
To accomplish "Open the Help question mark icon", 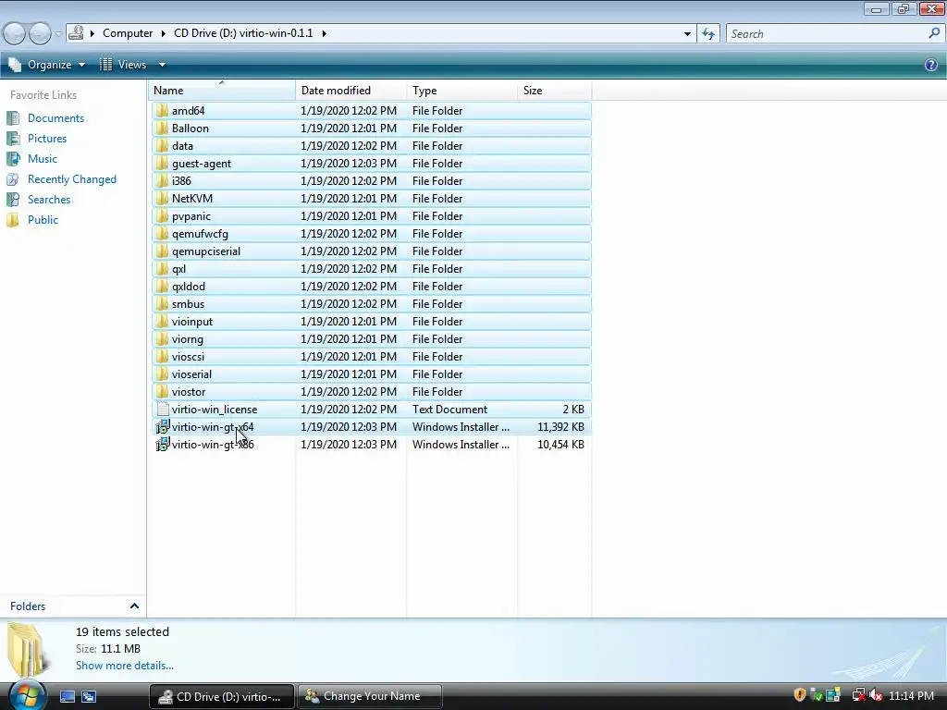I will click(931, 65).
